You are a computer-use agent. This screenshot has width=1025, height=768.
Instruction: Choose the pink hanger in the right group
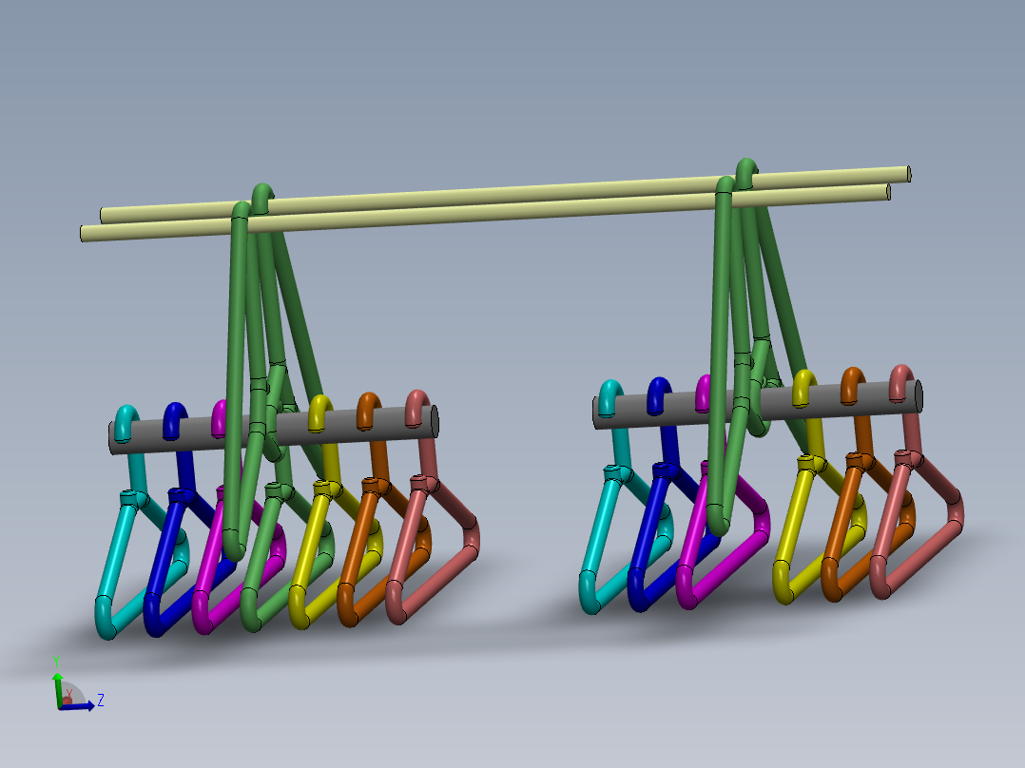coord(892,523)
